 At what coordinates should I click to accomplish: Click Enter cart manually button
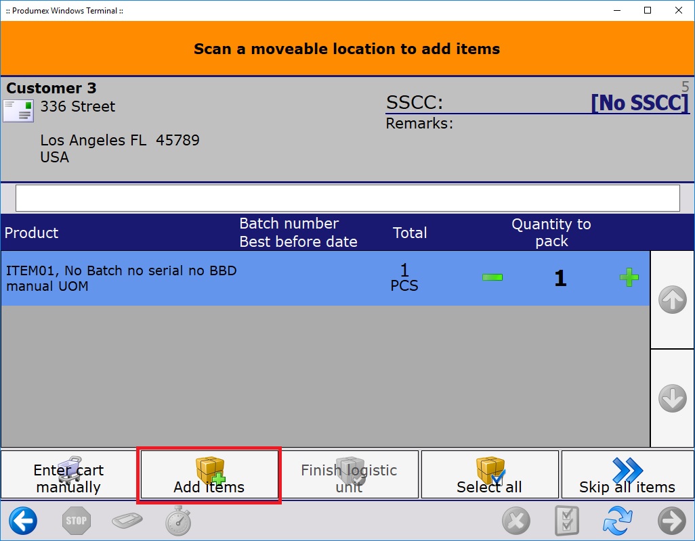coord(68,475)
